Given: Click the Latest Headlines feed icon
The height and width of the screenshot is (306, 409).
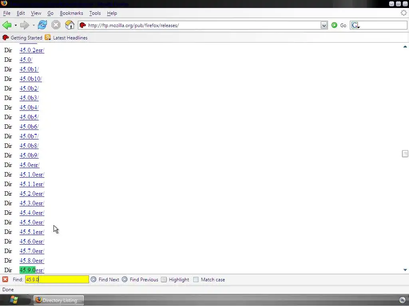Looking at the screenshot, I should (x=48, y=37).
